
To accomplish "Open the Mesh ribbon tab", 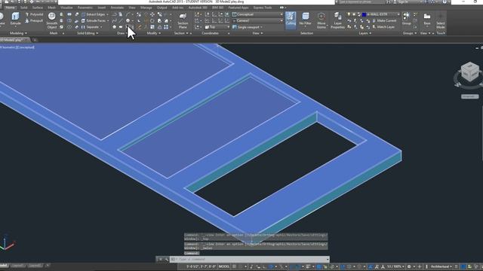I will (x=51, y=8).
